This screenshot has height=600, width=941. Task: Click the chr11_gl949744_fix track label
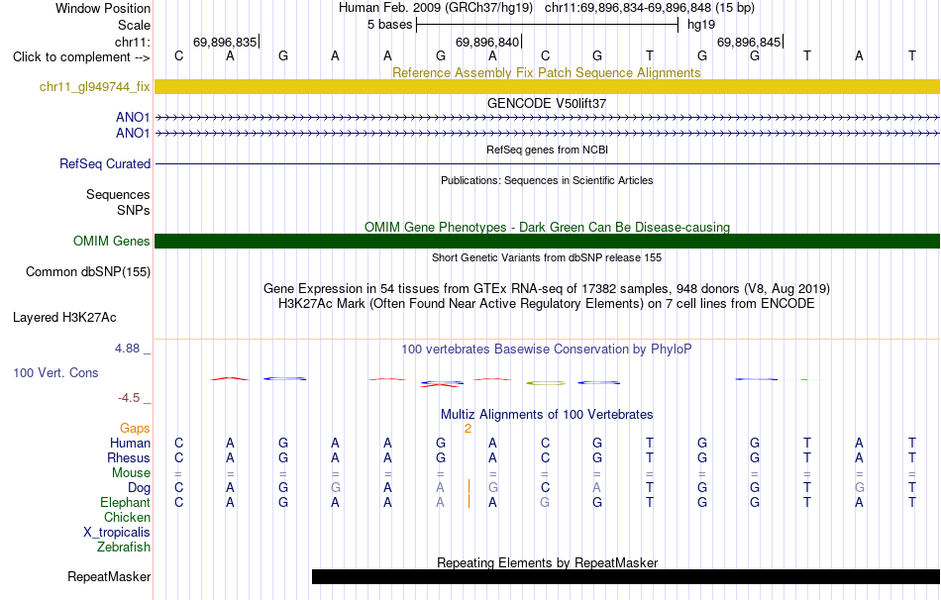94,86
